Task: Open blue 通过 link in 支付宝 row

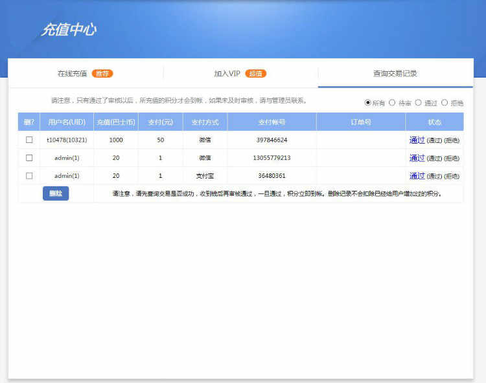Action: 417,176
